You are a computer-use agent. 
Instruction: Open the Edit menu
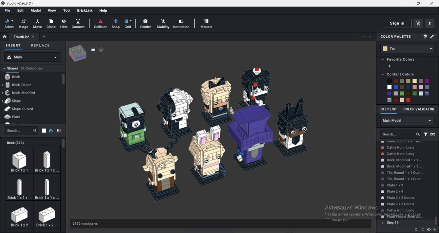pos(20,11)
